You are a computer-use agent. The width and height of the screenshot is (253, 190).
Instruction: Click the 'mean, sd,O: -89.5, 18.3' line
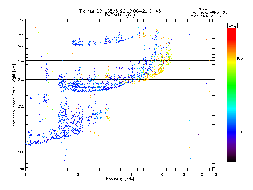tap(209, 12)
